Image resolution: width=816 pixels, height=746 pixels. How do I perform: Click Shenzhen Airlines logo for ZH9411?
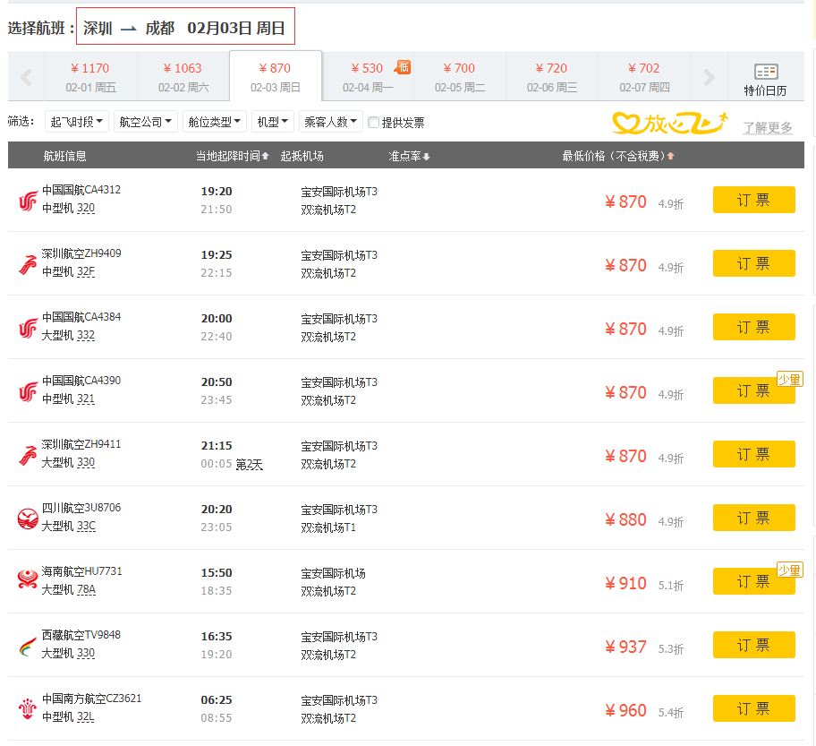coord(28,455)
